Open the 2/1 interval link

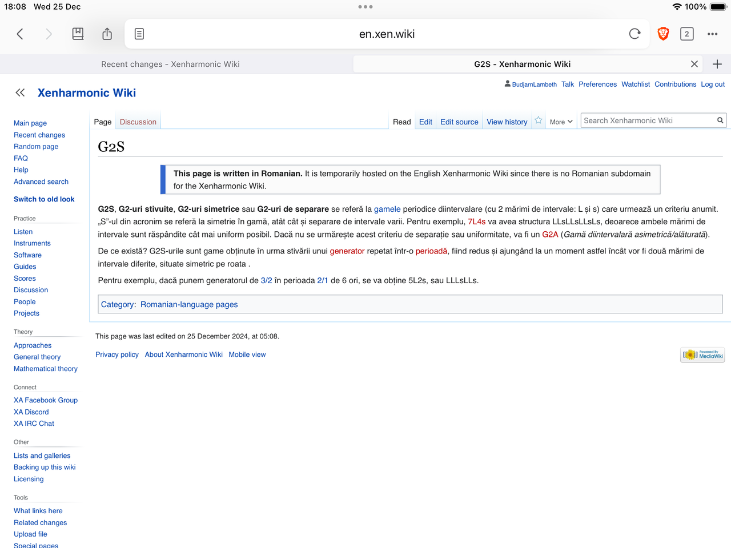pyautogui.click(x=323, y=281)
